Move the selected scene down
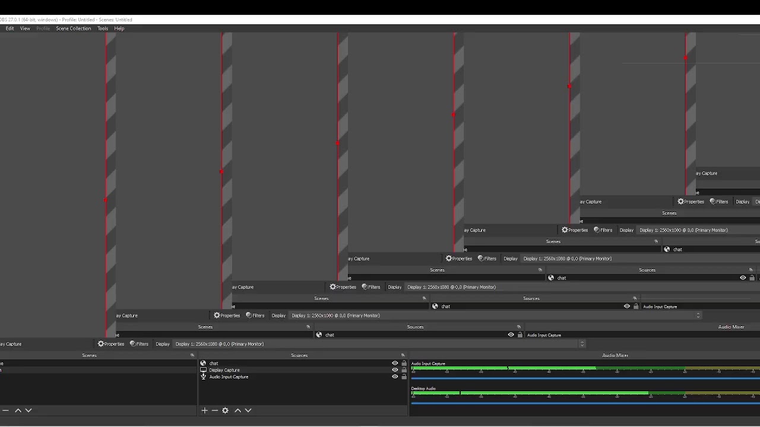The height and width of the screenshot is (427, 760). [28, 410]
